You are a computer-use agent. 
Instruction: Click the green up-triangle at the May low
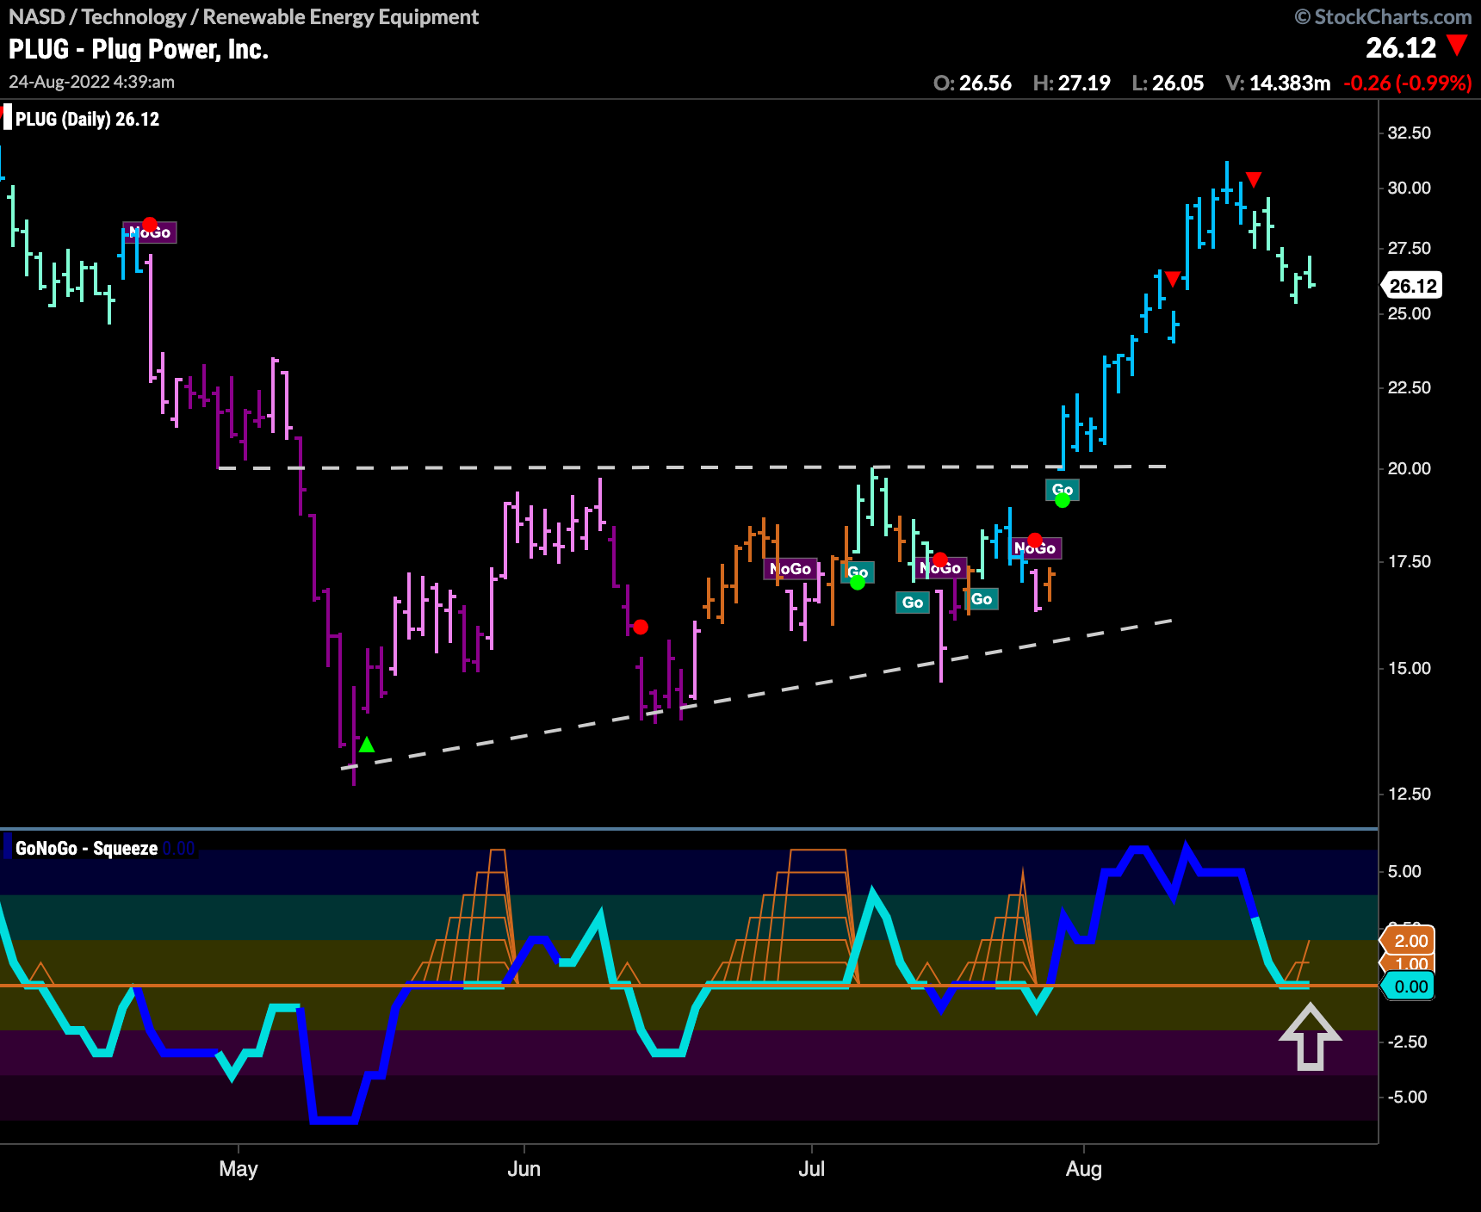coord(367,745)
